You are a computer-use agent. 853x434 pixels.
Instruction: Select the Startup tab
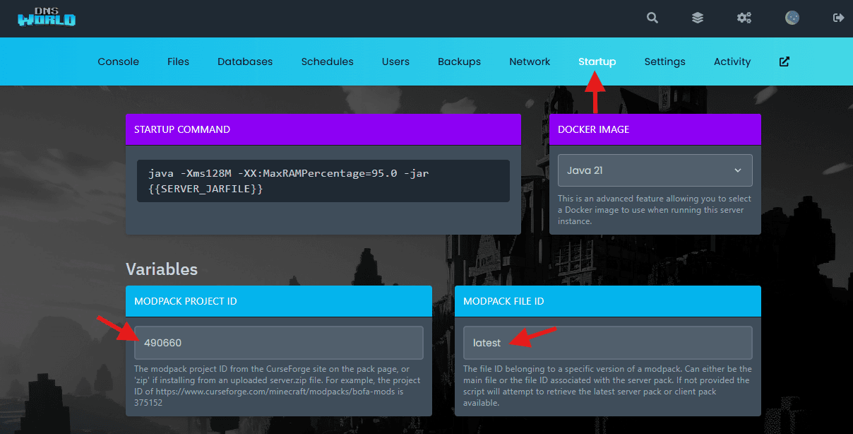pyautogui.click(x=597, y=61)
